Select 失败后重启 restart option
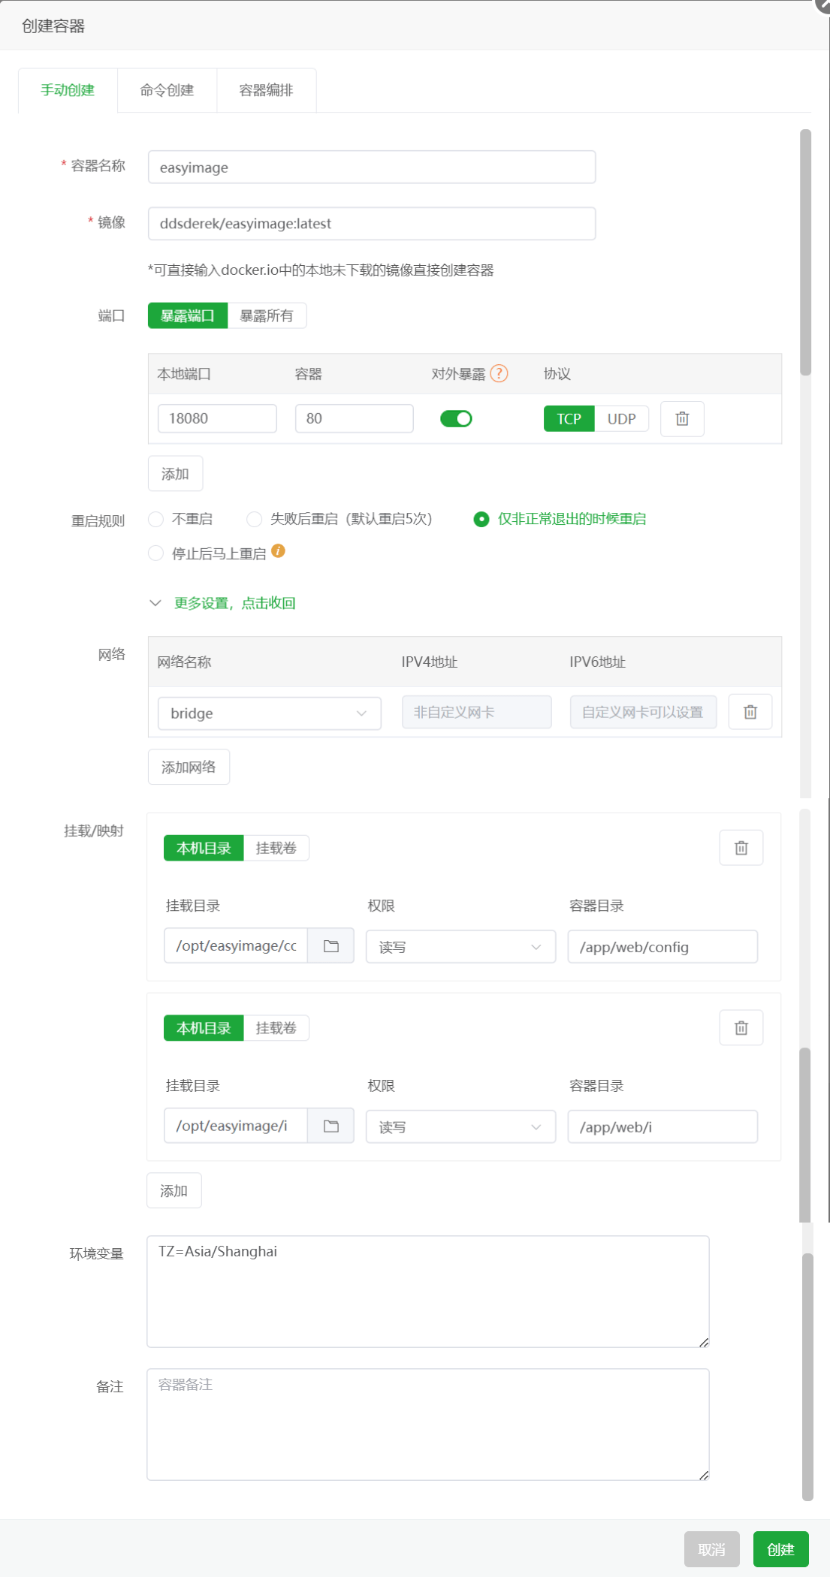 pyautogui.click(x=255, y=519)
